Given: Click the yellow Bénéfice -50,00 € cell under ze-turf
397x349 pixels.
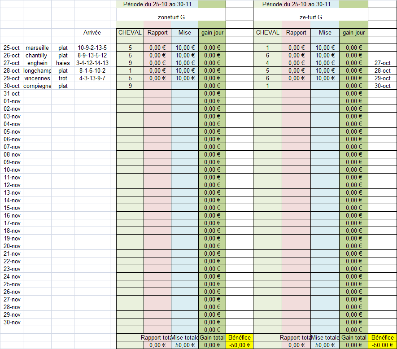Looking at the screenshot, I should (x=382, y=345).
